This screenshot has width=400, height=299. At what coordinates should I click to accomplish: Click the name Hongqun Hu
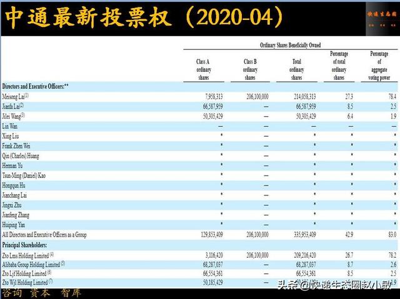[14, 185]
